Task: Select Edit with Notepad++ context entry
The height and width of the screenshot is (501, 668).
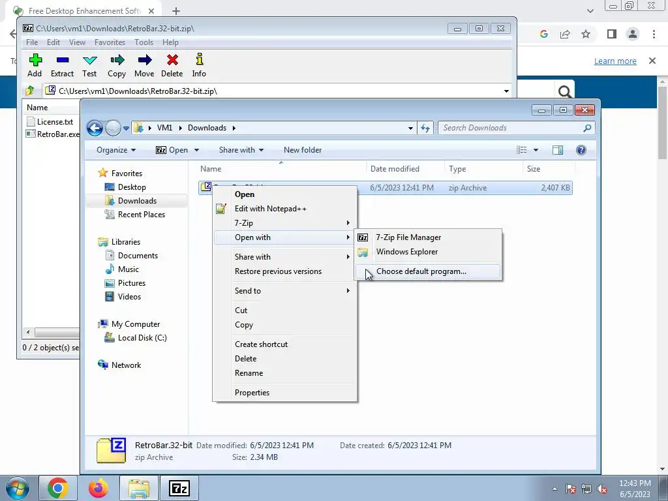Action: click(x=284, y=209)
